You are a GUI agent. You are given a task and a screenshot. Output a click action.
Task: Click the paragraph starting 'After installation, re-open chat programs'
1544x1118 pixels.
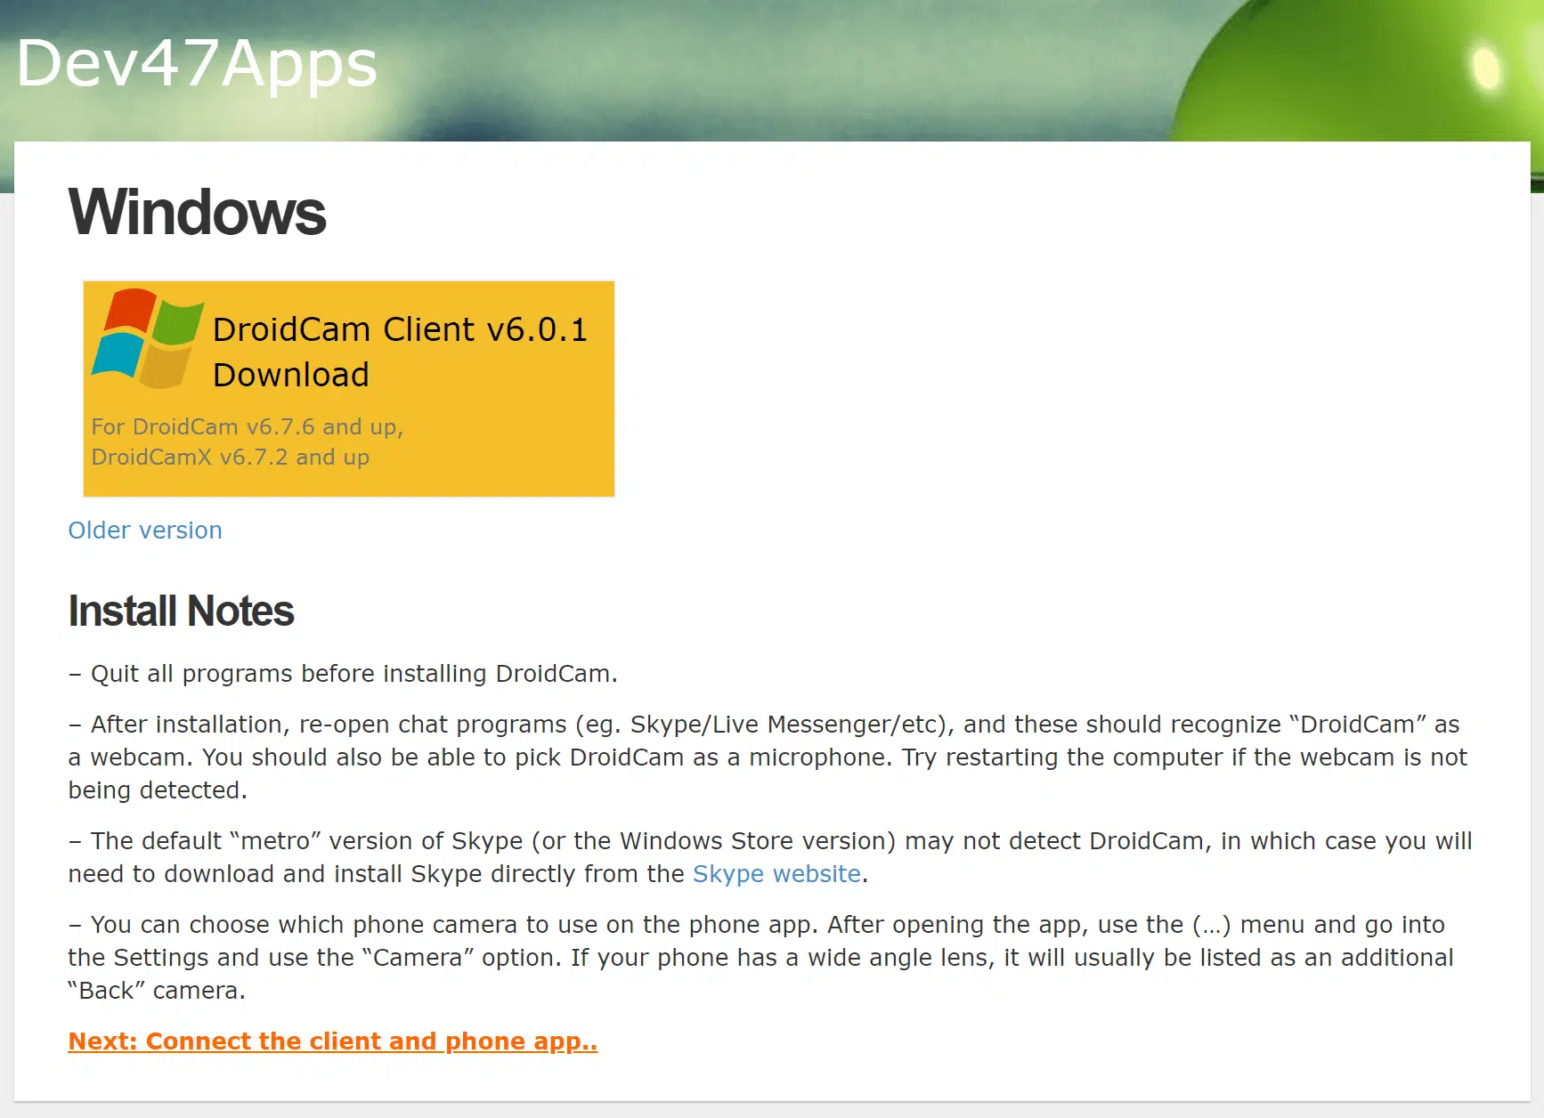[x=768, y=757]
